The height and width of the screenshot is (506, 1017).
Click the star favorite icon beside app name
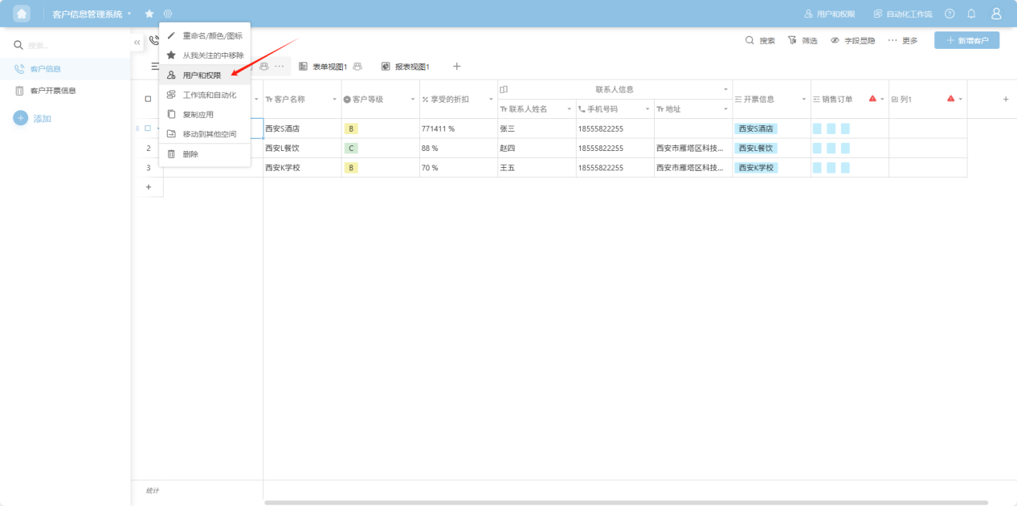(149, 14)
